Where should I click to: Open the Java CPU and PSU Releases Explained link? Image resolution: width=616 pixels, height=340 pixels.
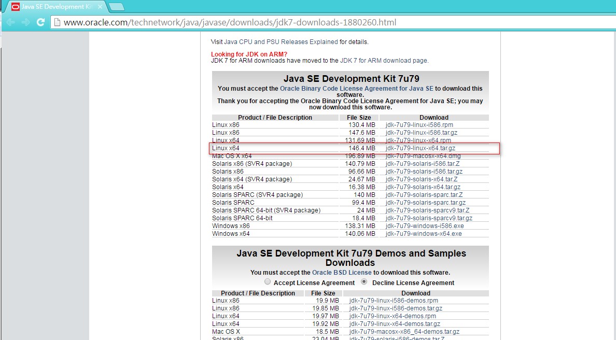(281, 41)
